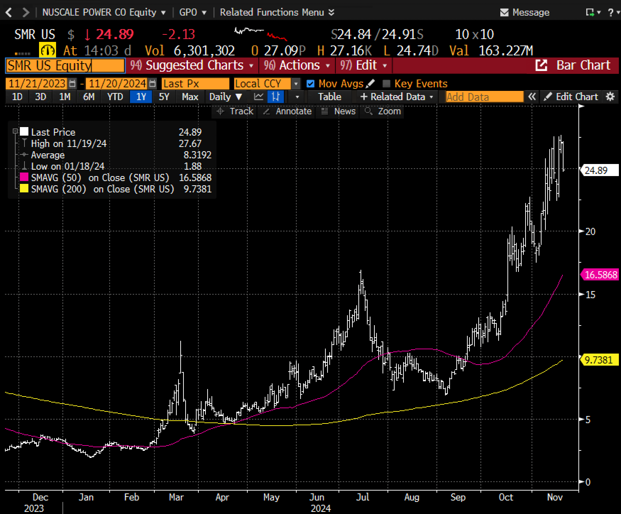Enable the Key Events checkbox

(x=386, y=84)
